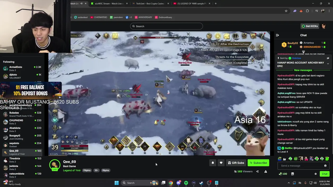Open Task View in the taskbar

[x=163, y=183]
